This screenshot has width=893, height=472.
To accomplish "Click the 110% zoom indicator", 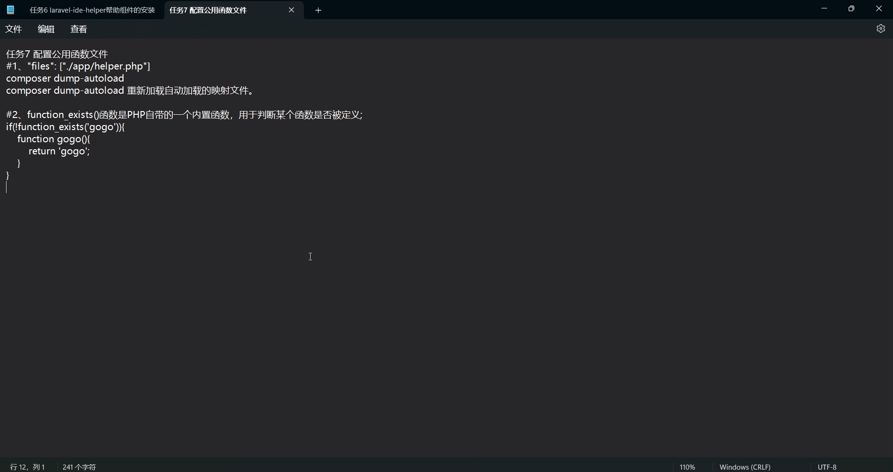I will tap(687, 466).
